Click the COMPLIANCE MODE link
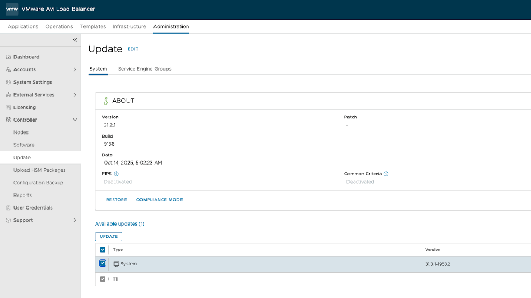Screen dimensions: 531x298 click(x=159, y=200)
